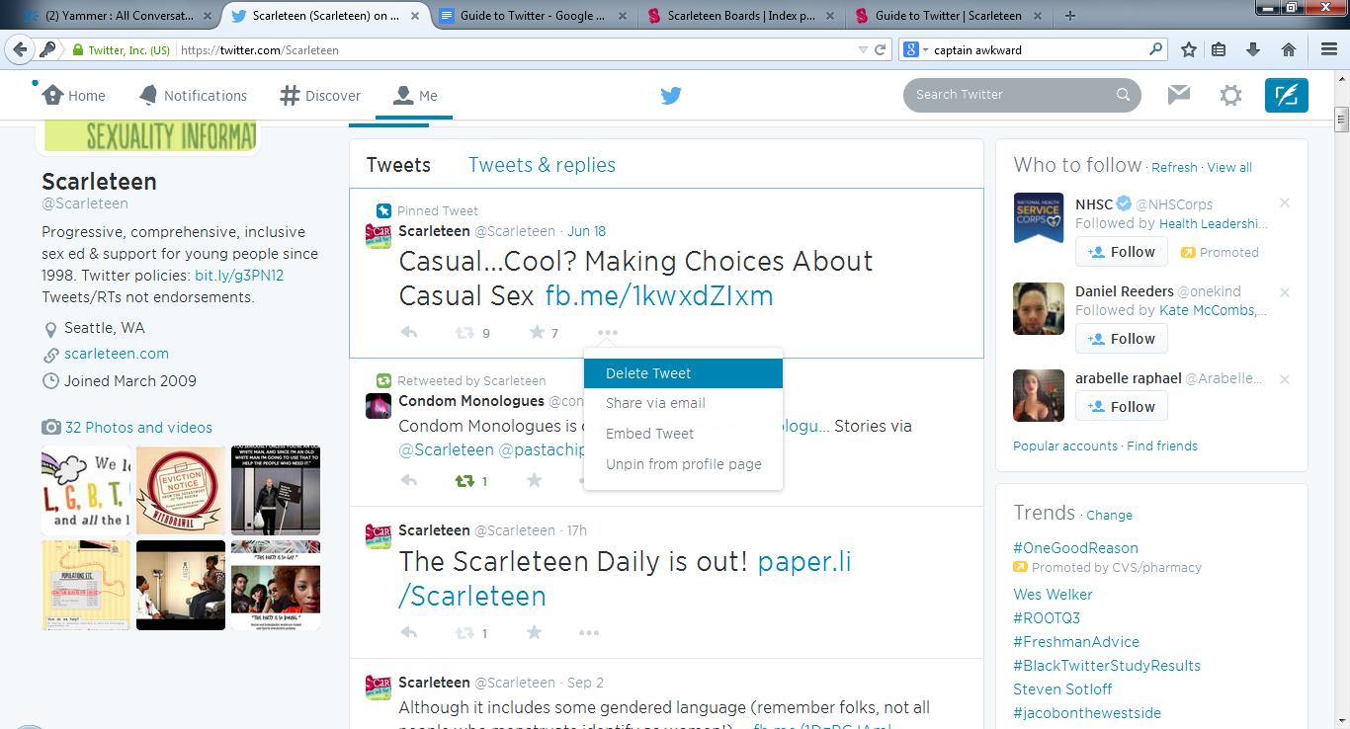Retweet the pinned Casual Sex tweet
Image resolution: width=1350 pixels, height=729 pixels.
coord(464,333)
